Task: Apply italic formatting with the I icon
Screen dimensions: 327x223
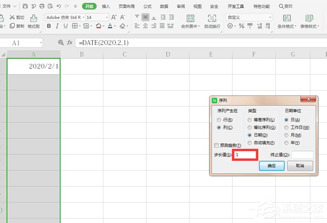Action: click(58, 26)
